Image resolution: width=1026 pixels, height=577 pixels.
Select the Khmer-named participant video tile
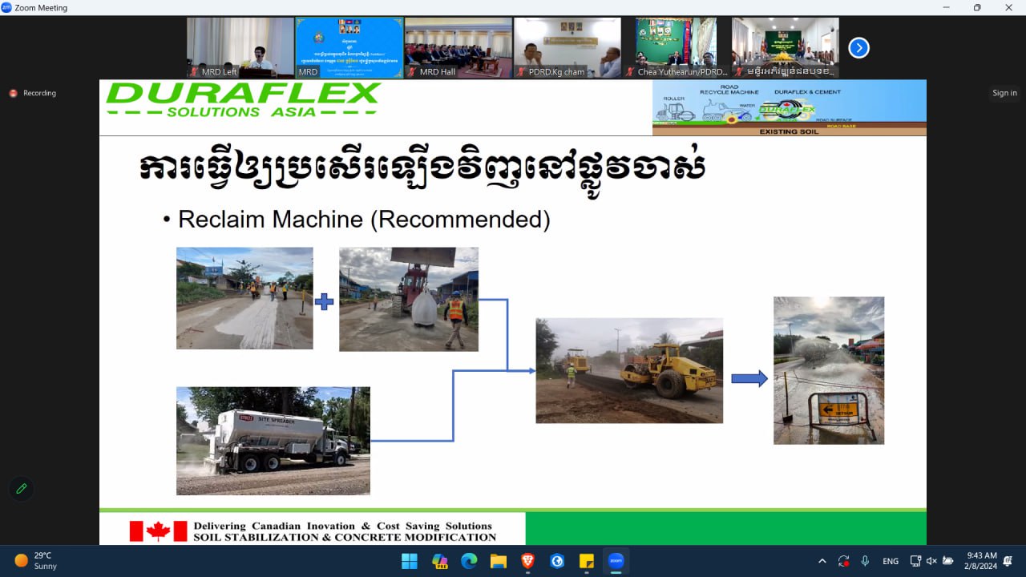point(786,48)
